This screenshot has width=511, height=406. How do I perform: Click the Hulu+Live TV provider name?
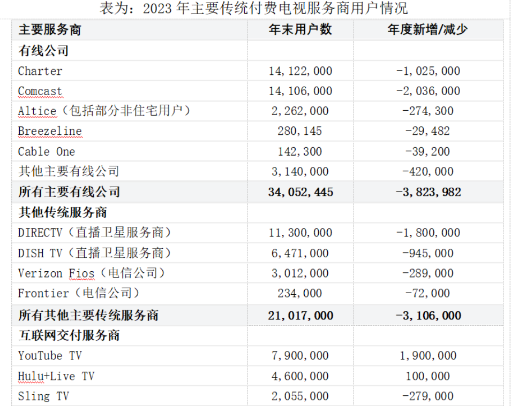pos(56,377)
